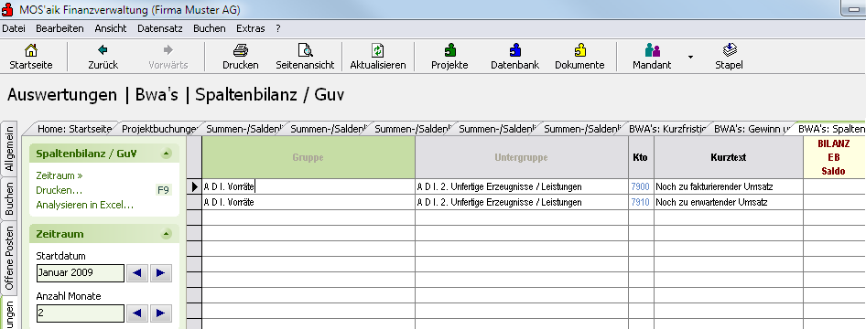Click the Zeitraum » link
This screenshot has height=329, width=866.
[60, 175]
